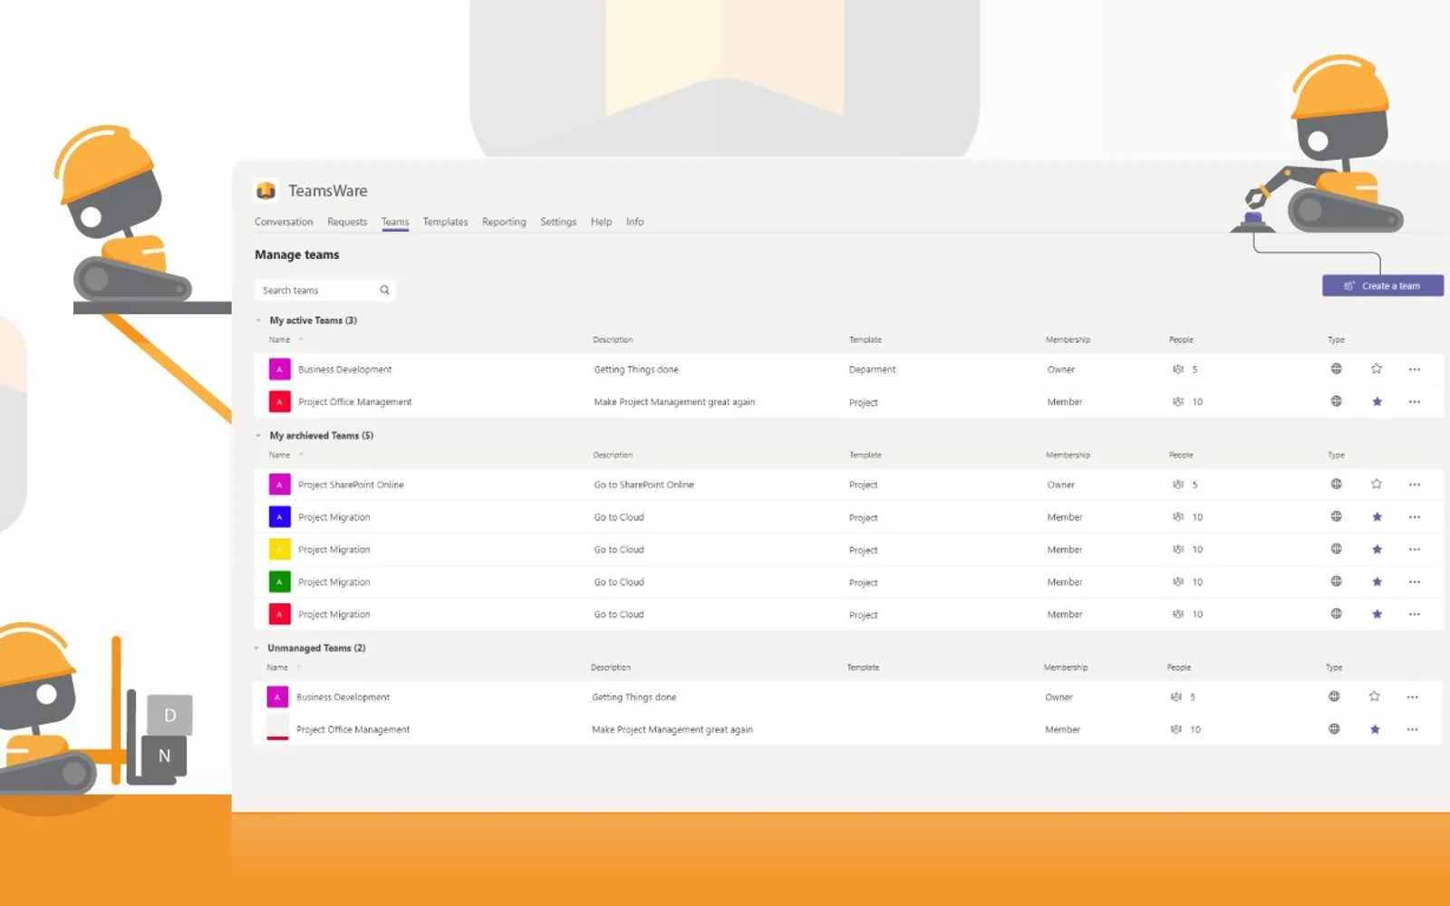This screenshot has height=906, width=1450.
Task: Collapse the Unmanaged Teams section
Action: [256, 648]
